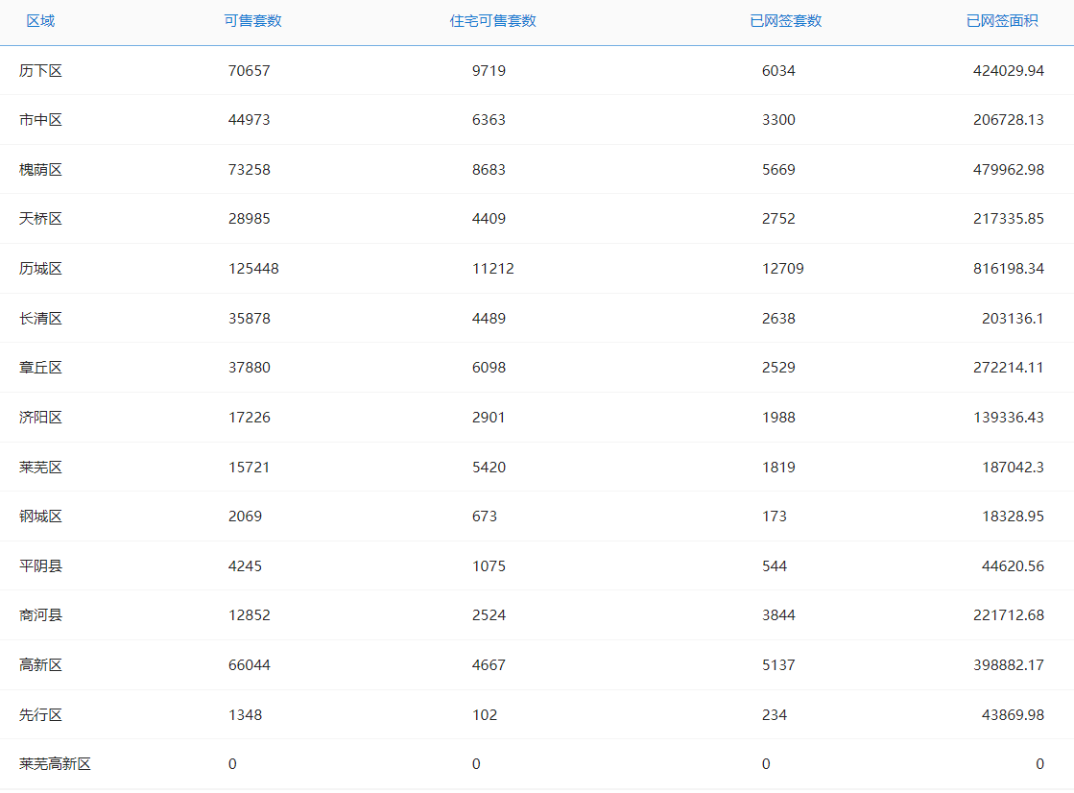Select the 住宅可售套数 column header
Screen dimensions: 1074x793
tap(493, 21)
